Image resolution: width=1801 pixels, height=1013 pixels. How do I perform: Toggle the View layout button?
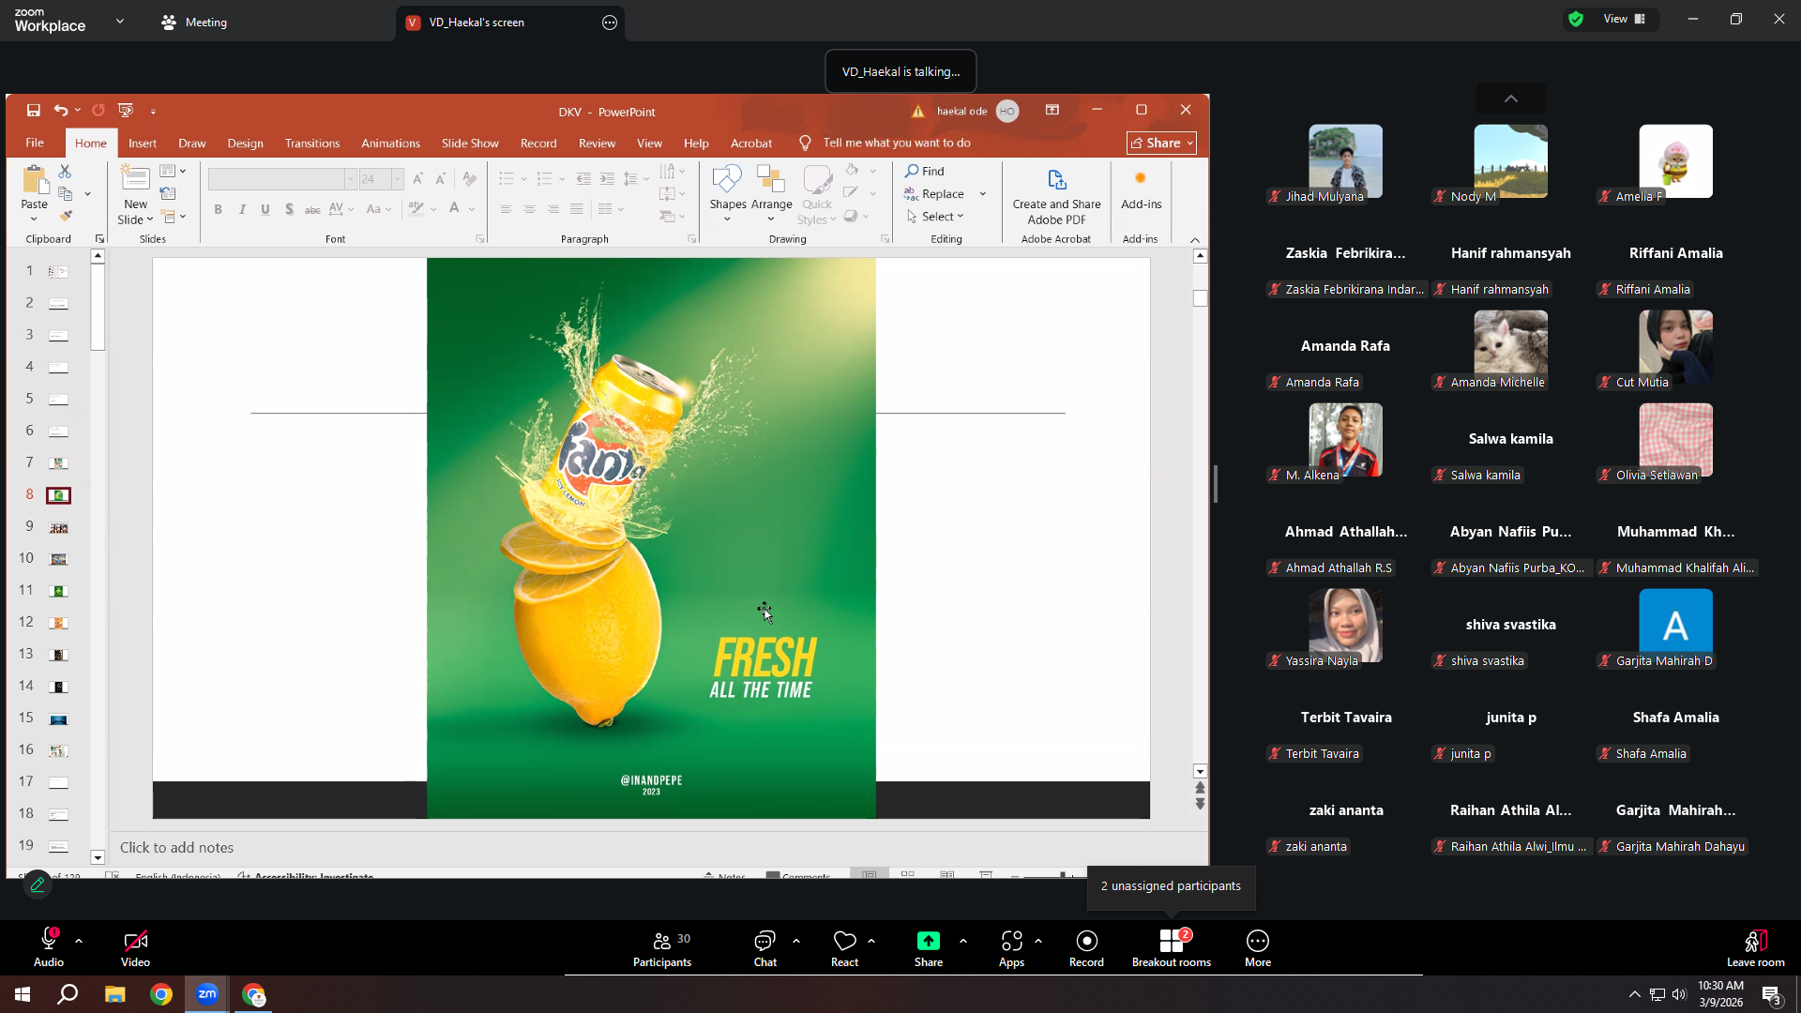coord(1624,19)
